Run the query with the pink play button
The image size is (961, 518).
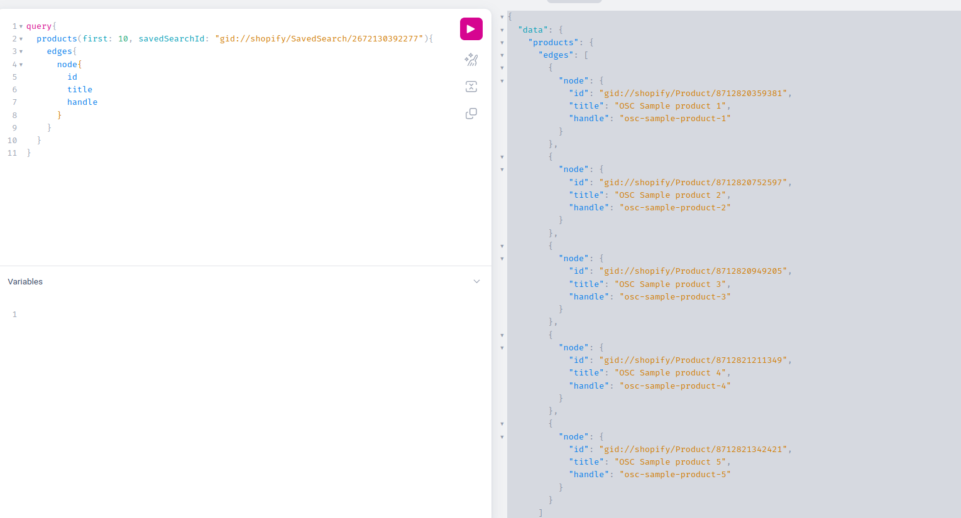[471, 29]
